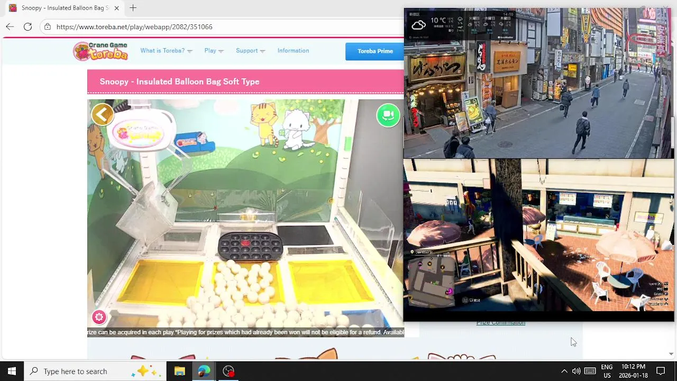Image resolution: width=677 pixels, height=381 pixels.
Task: Click the scrolling prize notice text
Action: tap(245, 332)
